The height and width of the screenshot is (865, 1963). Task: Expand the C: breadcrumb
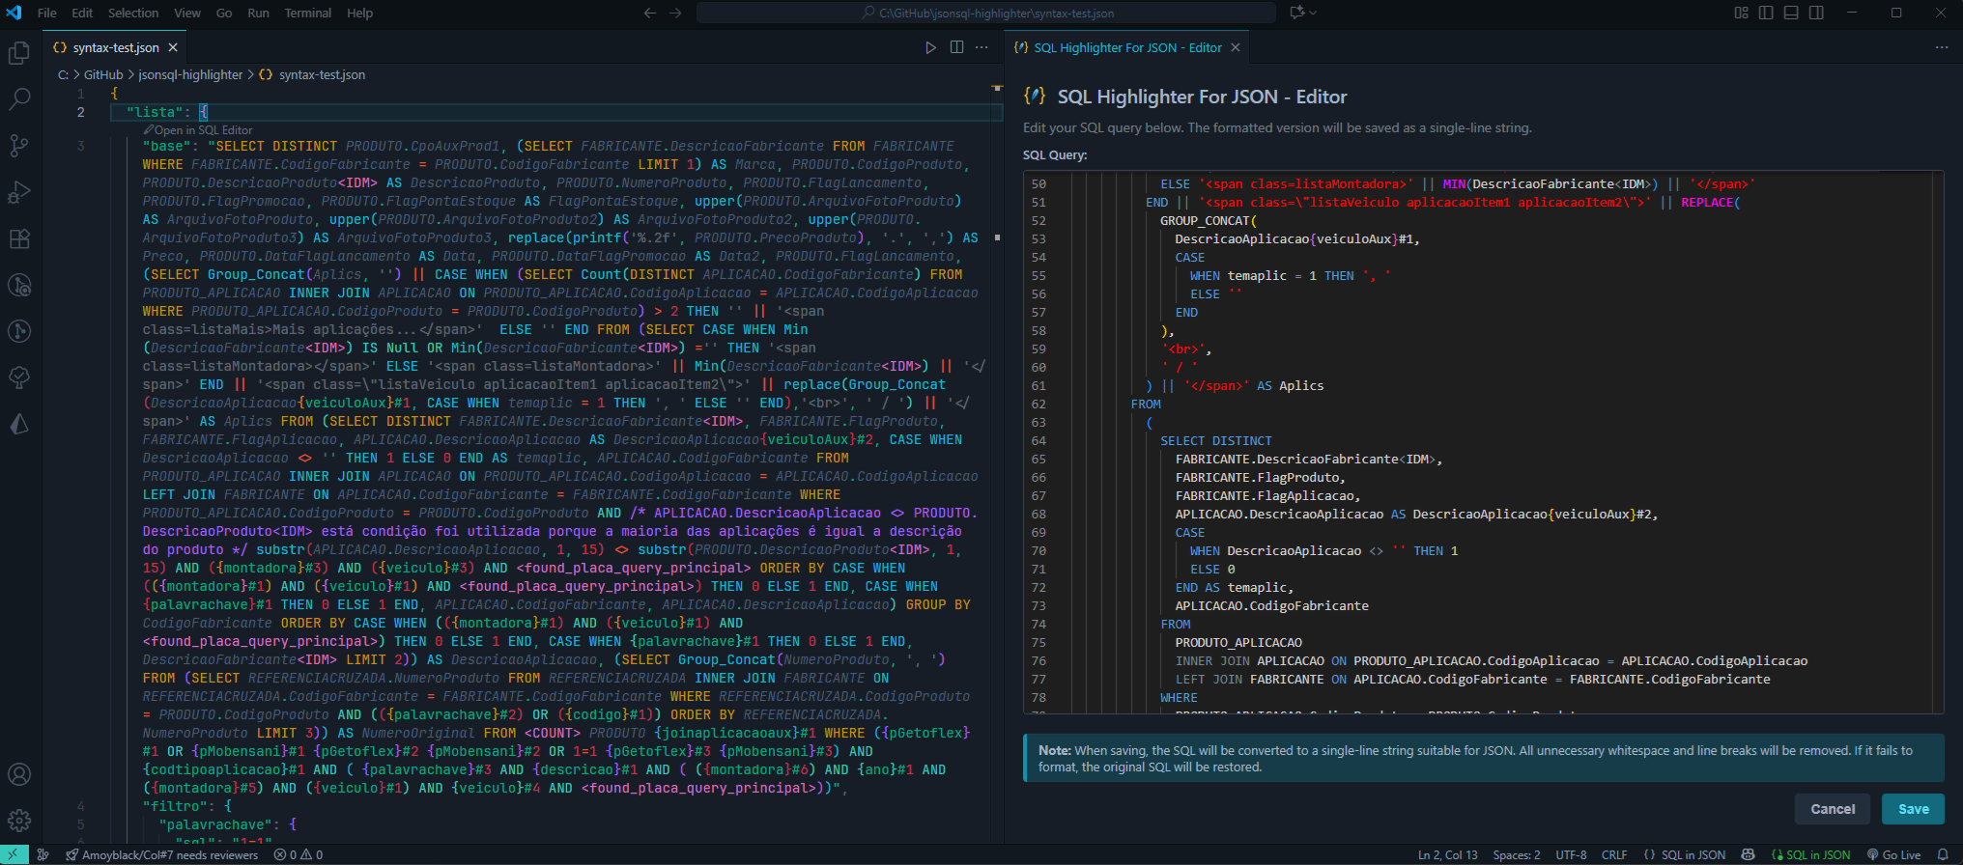pyautogui.click(x=63, y=74)
